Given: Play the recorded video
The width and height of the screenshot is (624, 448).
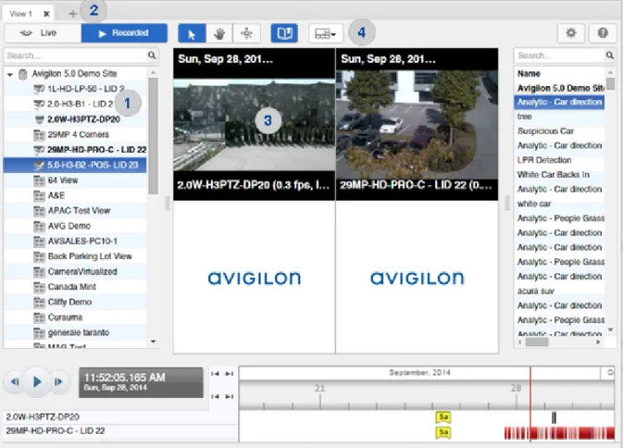Looking at the screenshot, I should point(37,381).
